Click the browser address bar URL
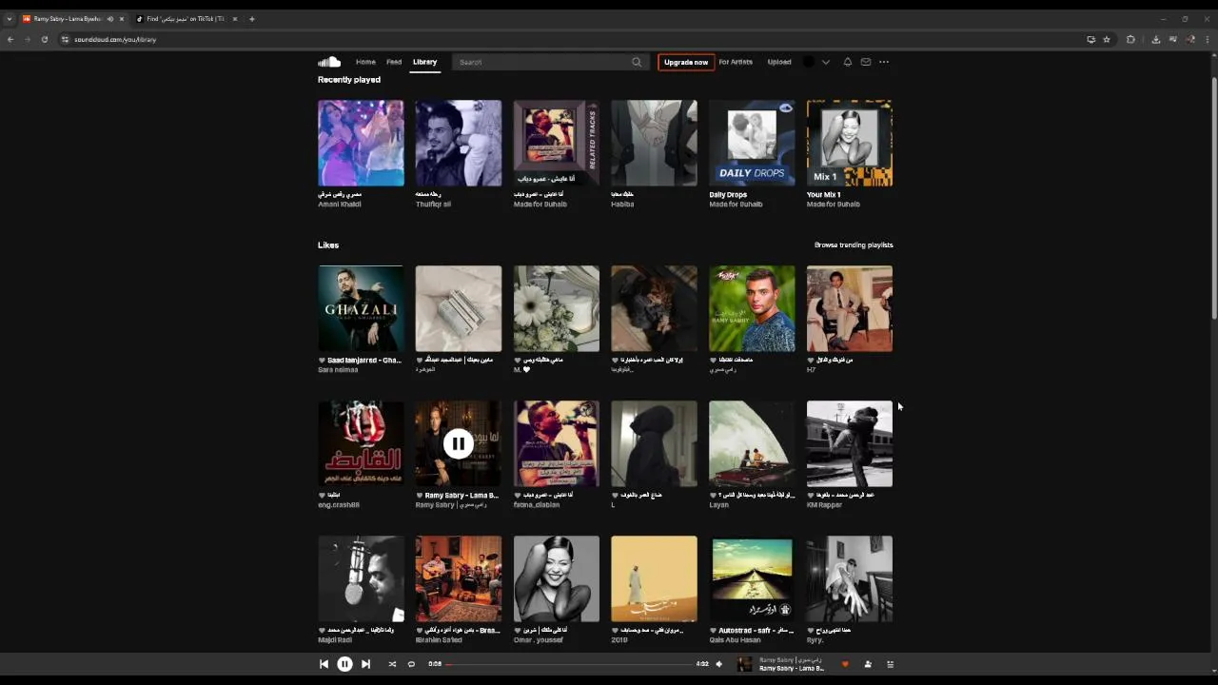The width and height of the screenshot is (1218, 685). (115, 39)
